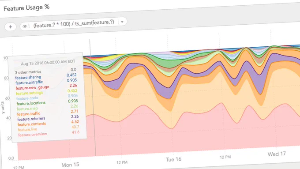Open the query options dropdown arrow
This screenshot has height=169, width=300.
pos(122,22)
